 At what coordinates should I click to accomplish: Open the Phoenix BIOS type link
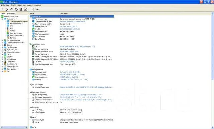pos(67,62)
